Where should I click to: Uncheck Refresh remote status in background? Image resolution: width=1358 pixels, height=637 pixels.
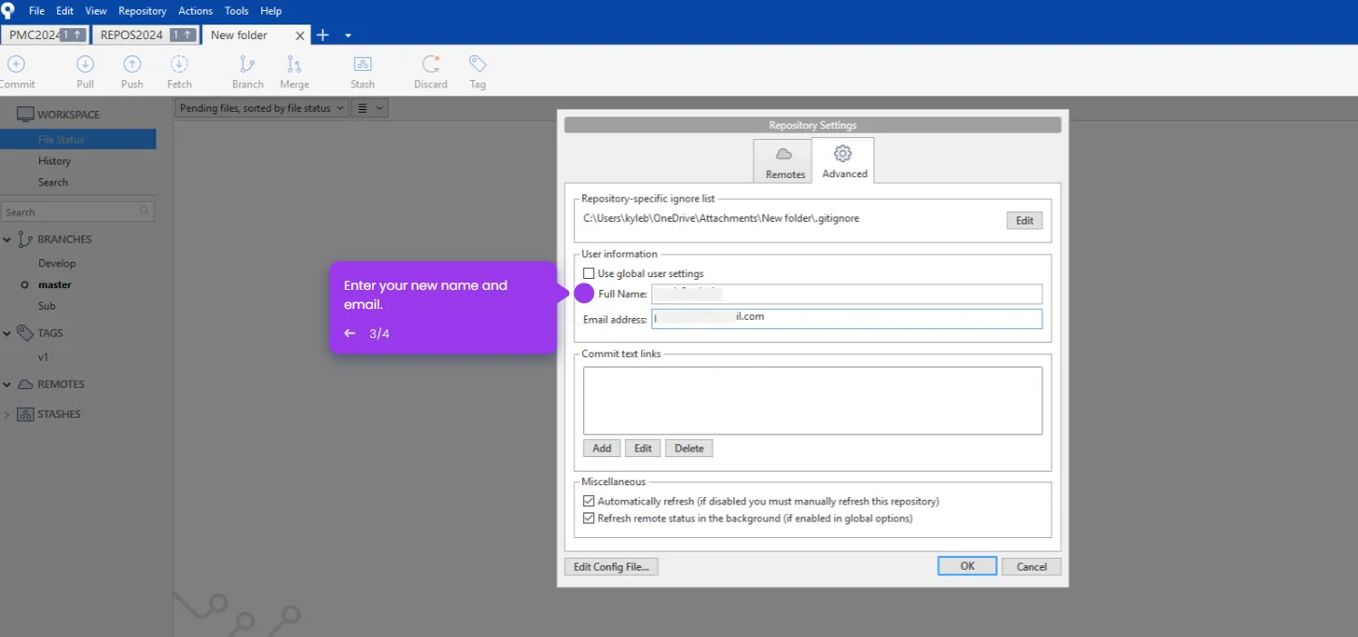588,519
